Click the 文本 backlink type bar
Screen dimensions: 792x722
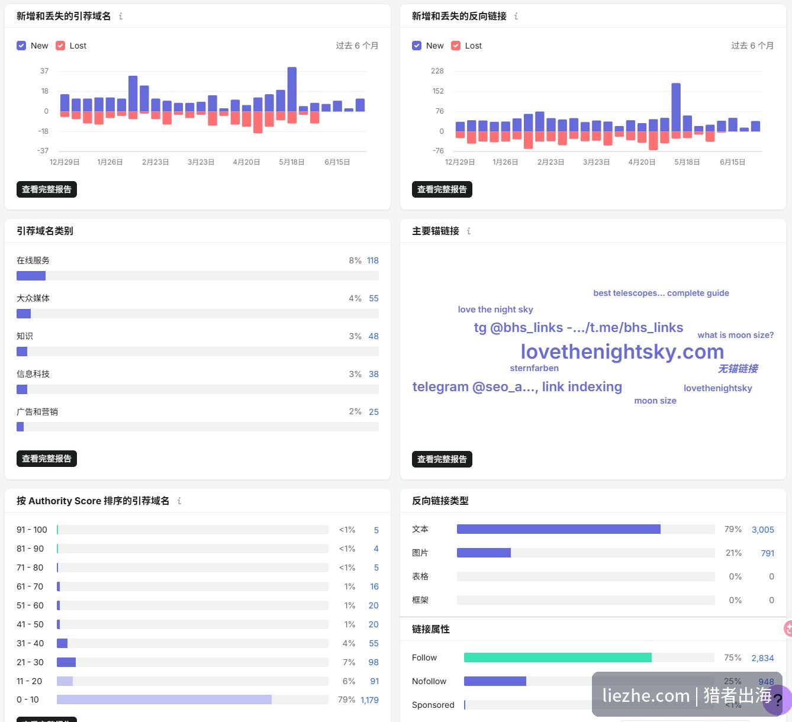(586, 529)
